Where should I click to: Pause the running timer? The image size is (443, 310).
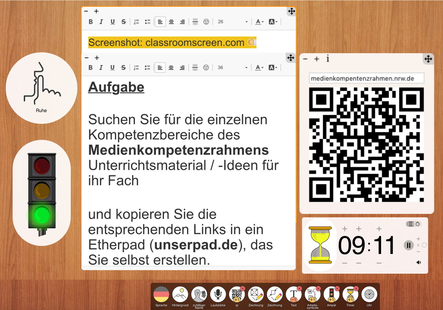(x=409, y=245)
